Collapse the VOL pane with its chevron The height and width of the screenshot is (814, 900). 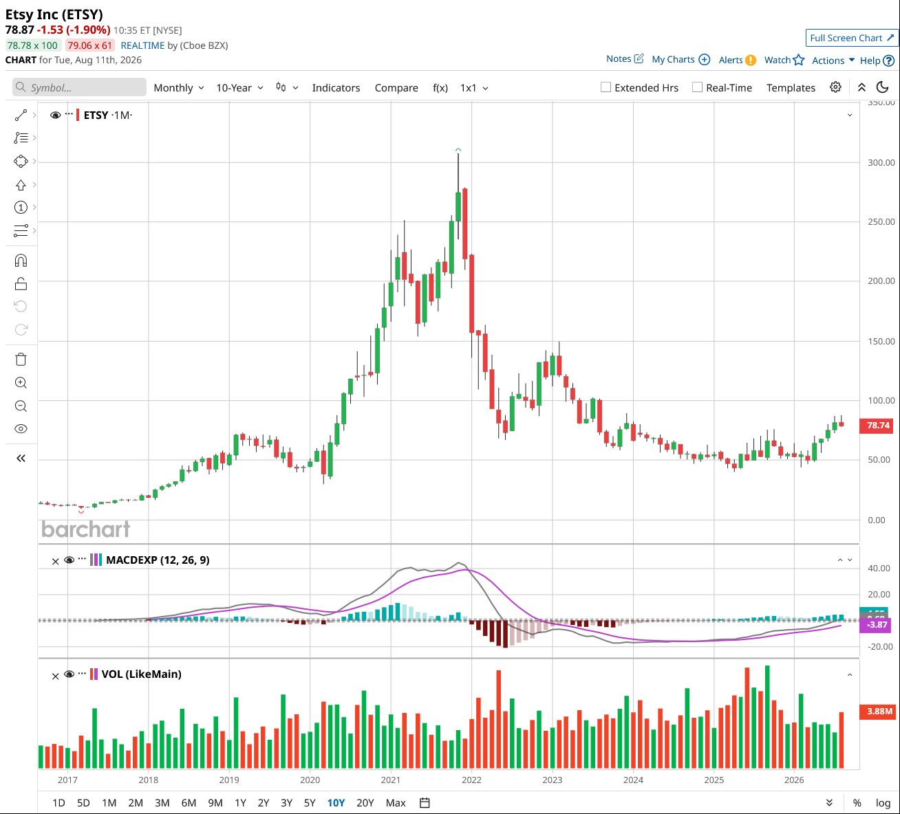tap(850, 674)
